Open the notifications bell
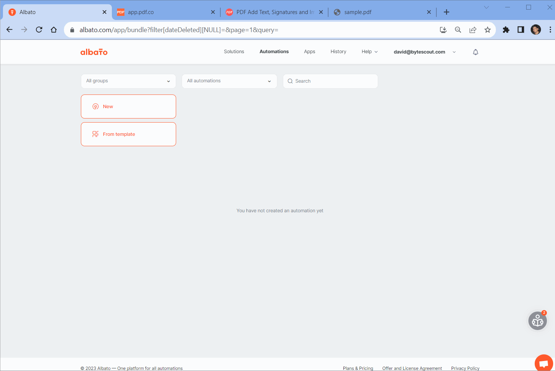Viewport: 555px width, 371px height. 476,52
